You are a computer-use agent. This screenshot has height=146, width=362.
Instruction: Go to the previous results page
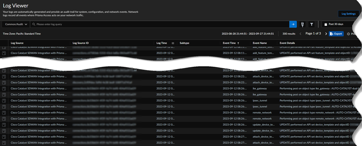point(300,34)
